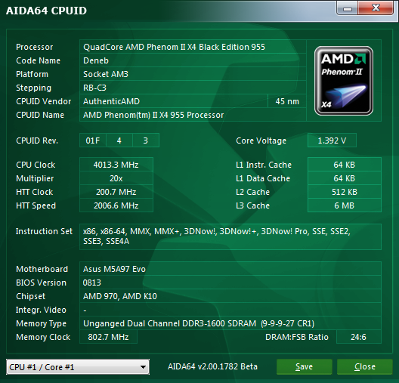This screenshot has width=399, height=383.
Task: Click the 'CPUID Name' label
Action: click(x=40, y=115)
